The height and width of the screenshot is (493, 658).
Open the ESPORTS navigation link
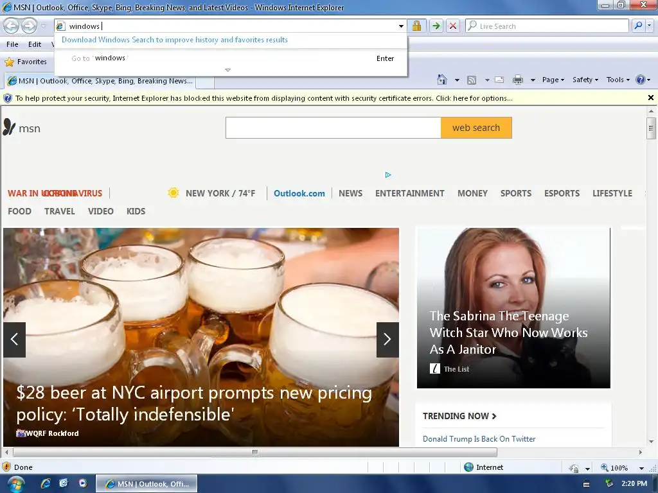pos(562,193)
